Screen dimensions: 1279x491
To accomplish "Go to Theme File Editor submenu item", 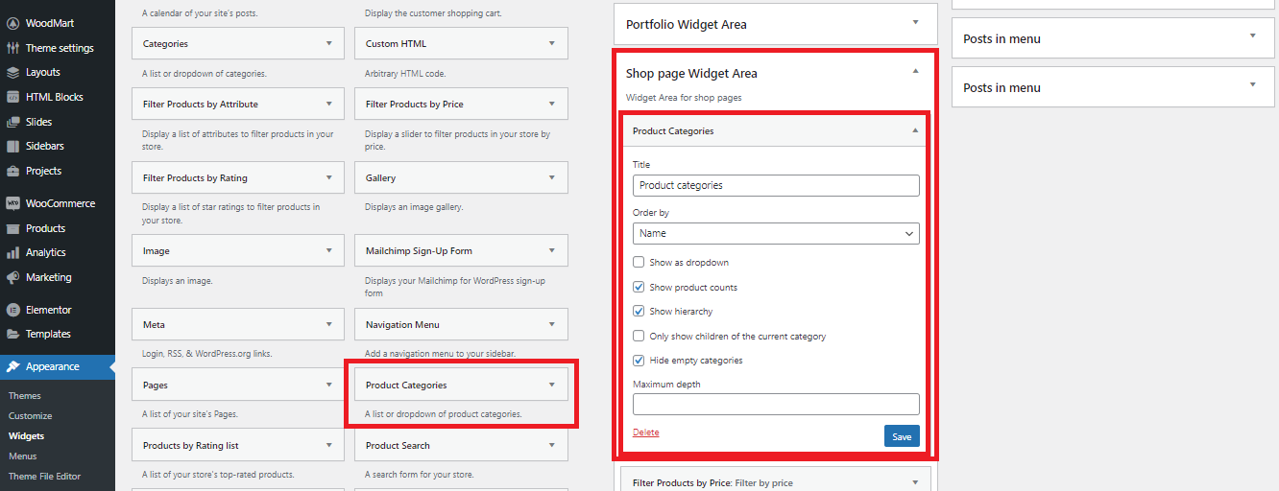I will (45, 477).
